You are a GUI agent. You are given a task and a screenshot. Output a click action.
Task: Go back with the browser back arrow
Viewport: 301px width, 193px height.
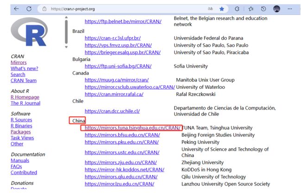click(16, 9)
